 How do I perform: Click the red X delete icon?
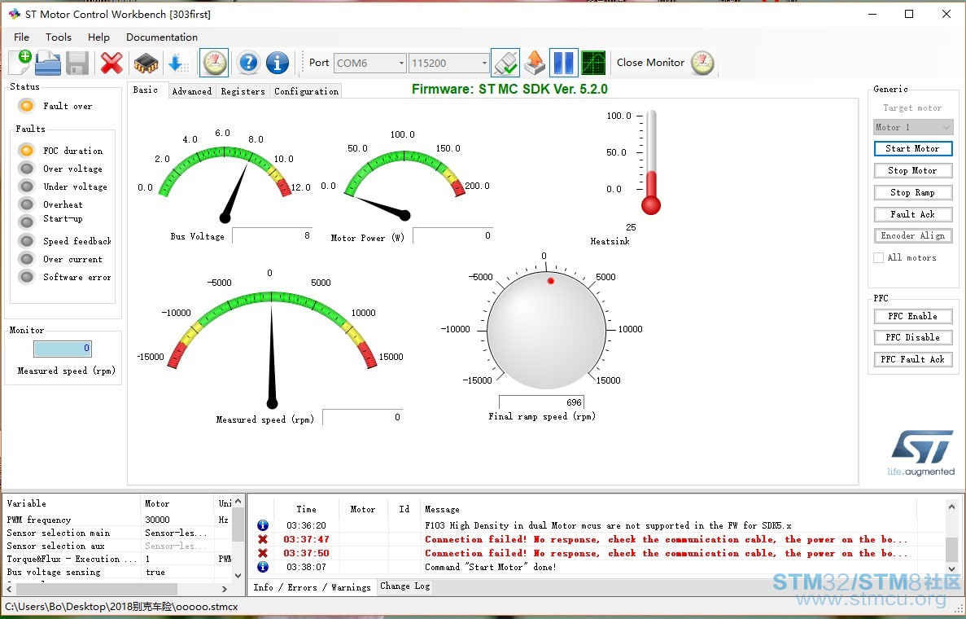[x=111, y=63]
